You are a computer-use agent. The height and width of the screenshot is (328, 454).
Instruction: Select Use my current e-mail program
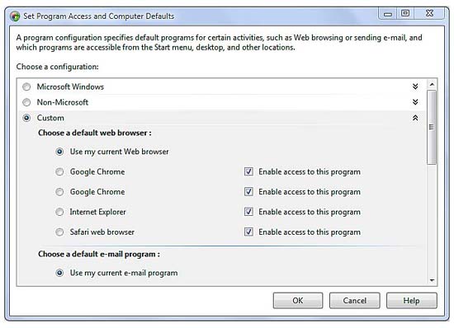[59, 273]
